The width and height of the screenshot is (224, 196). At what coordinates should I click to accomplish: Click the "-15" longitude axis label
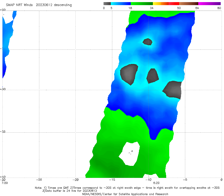[112, 180]
